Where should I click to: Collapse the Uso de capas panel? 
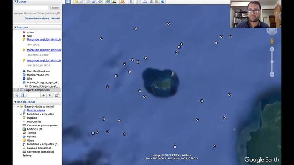click(15, 102)
